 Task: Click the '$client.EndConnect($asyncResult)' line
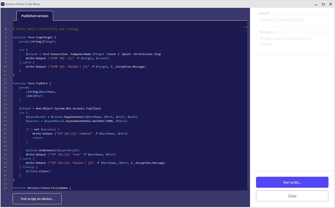[x=53, y=151]
